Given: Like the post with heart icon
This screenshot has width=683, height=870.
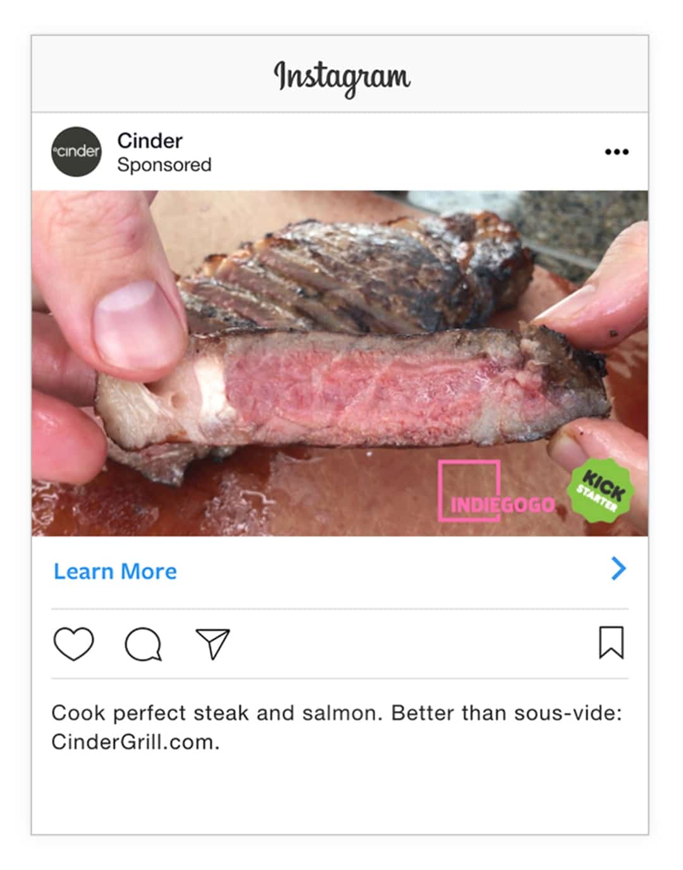Looking at the screenshot, I should [74, 643].
